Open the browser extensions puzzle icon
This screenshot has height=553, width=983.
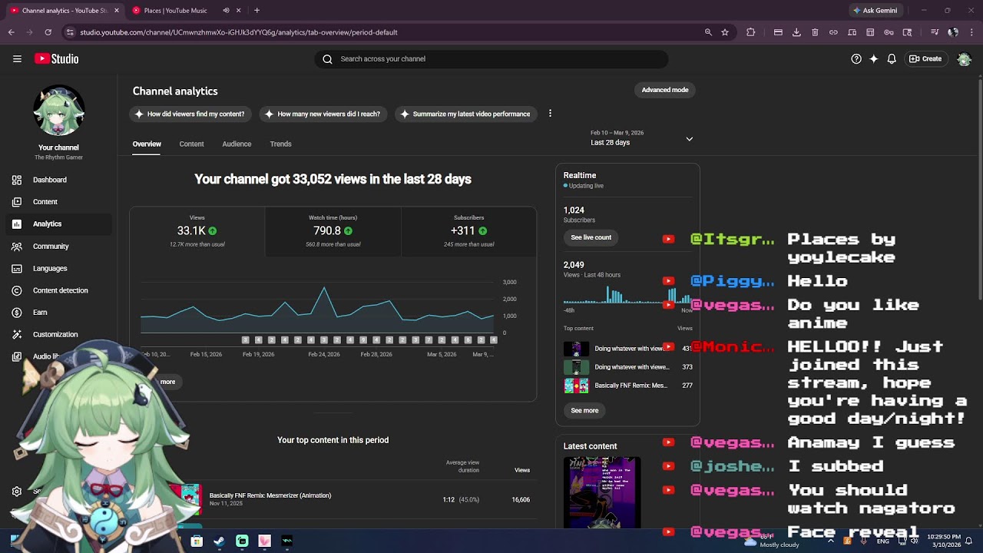click(x=751, y=32)
